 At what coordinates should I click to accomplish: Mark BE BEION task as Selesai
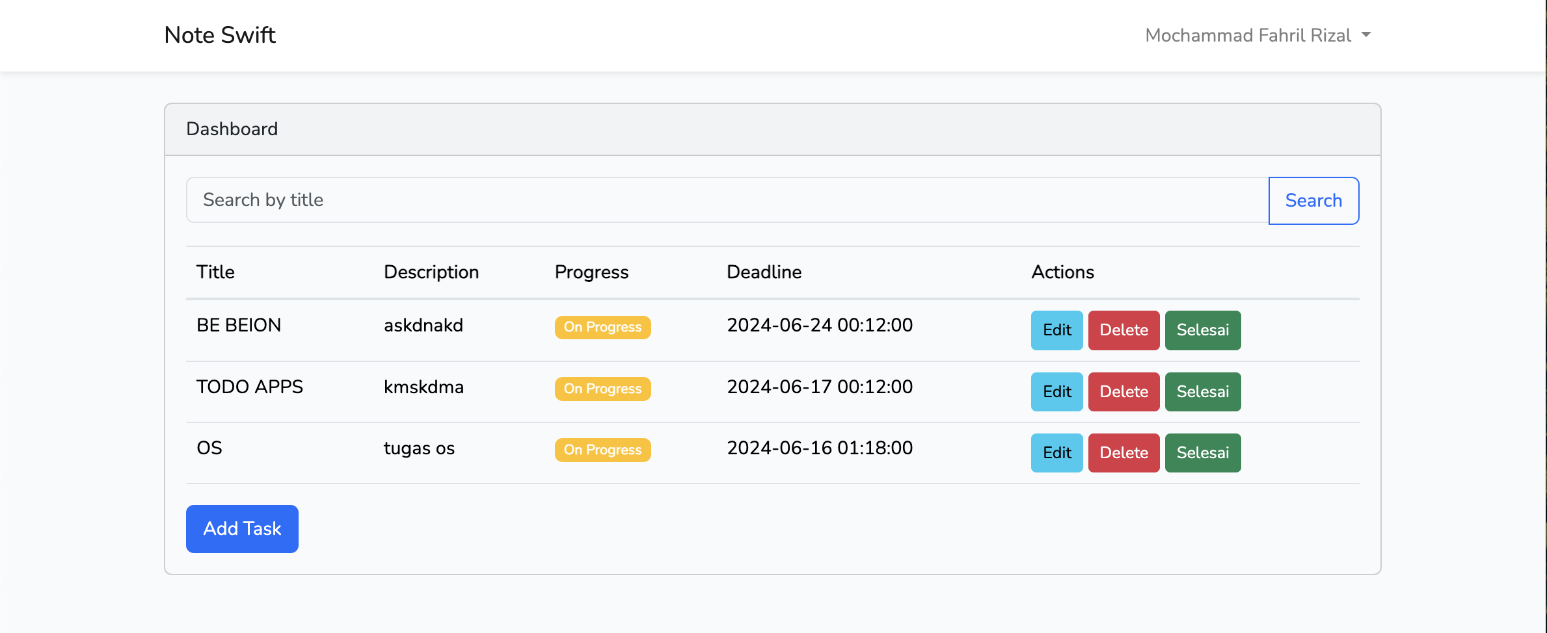pyautogui.click(x=1202, y=330)
